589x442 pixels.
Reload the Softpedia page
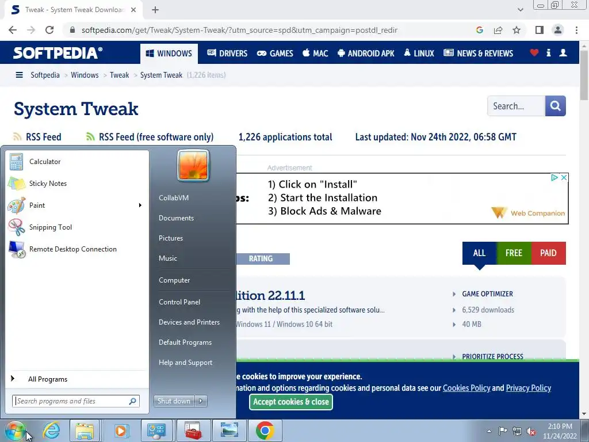point(49,30)
